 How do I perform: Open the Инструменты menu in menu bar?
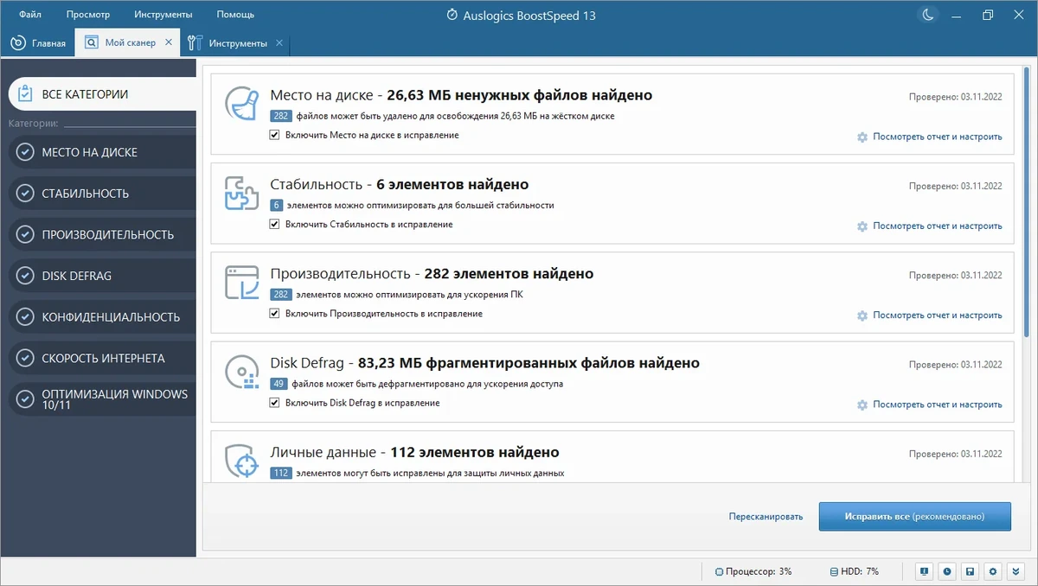[x=163, y=15]
